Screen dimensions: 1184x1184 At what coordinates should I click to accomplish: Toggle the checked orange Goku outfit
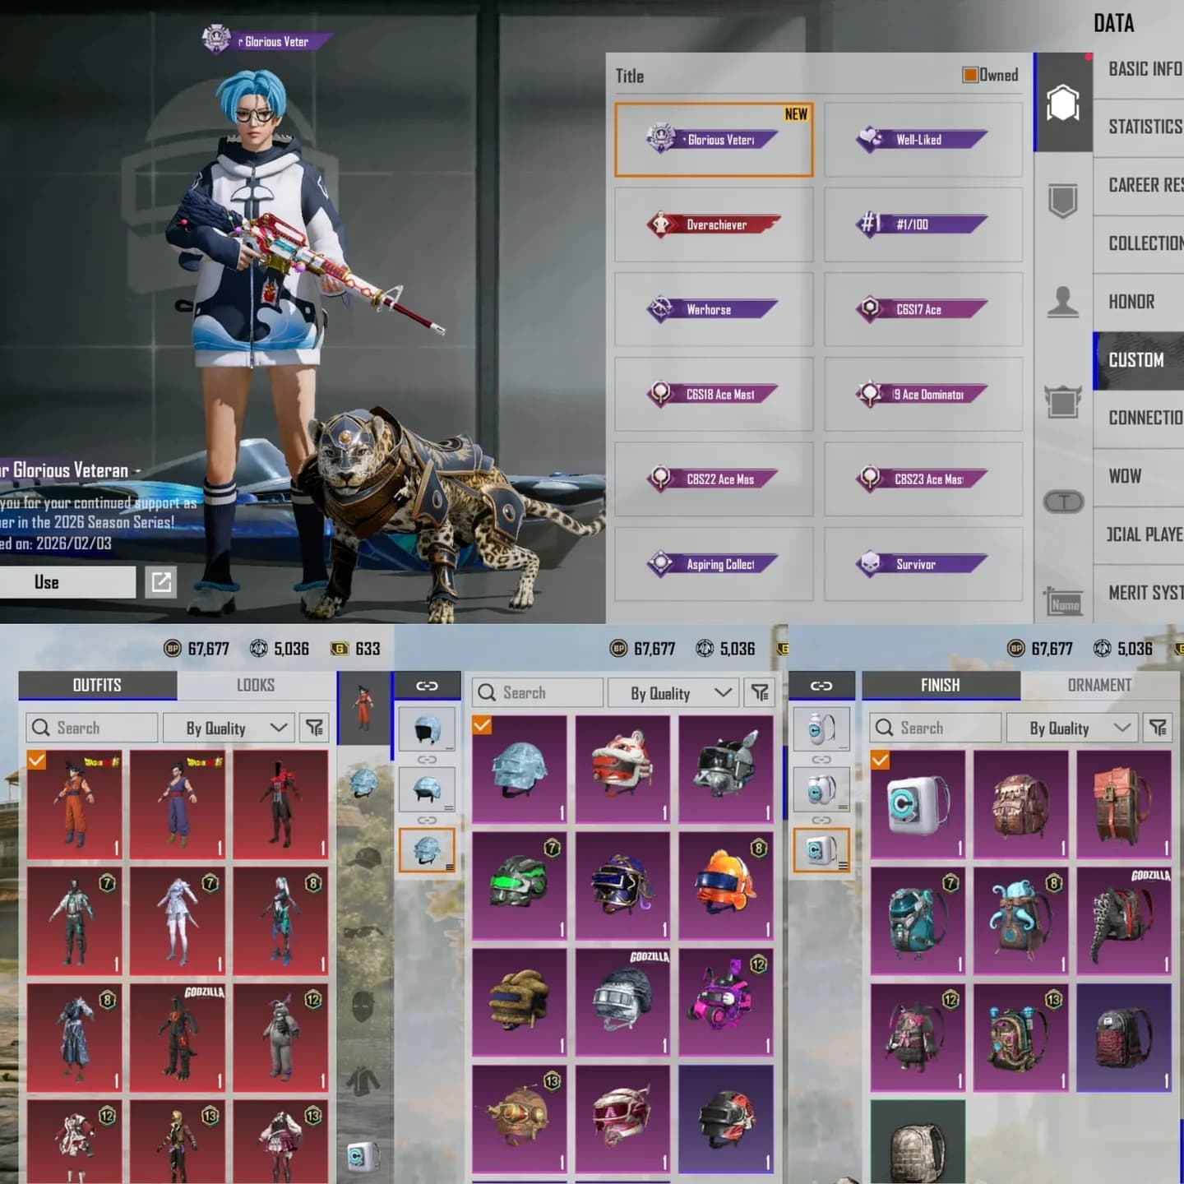pos(75,804)
